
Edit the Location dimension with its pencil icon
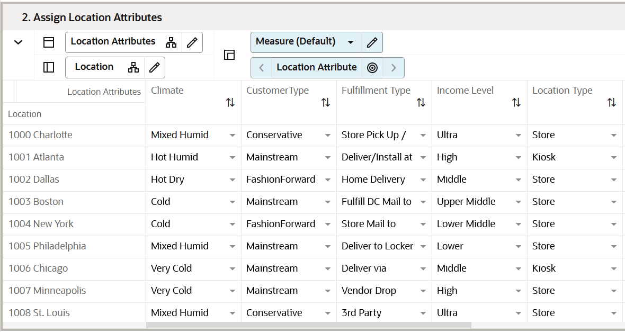coord(154,67)
